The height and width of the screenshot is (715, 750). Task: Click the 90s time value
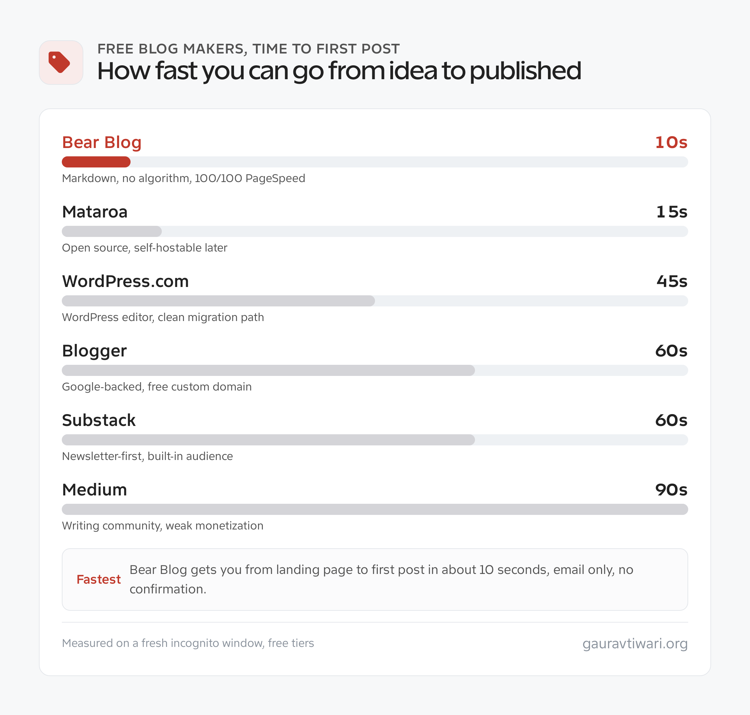671,490
